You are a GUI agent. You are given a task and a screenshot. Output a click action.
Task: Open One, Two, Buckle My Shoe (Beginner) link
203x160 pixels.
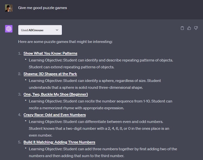point(56,94)
